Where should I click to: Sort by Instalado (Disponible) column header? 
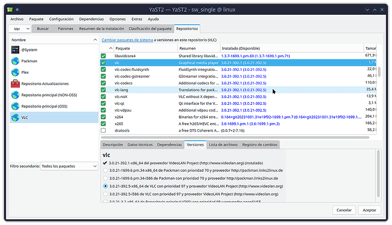click(292, 48)
